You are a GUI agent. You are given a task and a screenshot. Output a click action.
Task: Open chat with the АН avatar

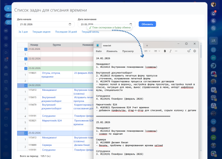(x=213, y=58)
